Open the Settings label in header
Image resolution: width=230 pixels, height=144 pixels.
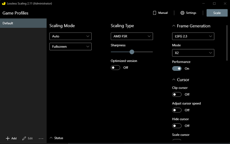click(x=191, y=13)
